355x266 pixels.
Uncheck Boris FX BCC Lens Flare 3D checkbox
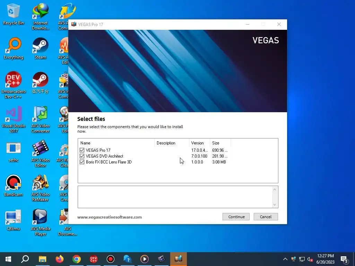coord(82,162)
